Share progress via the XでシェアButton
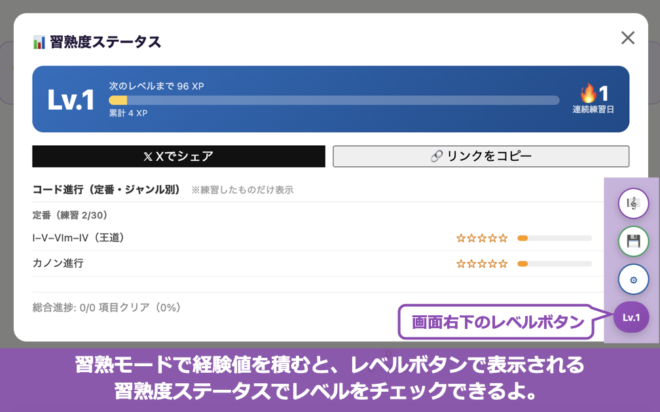This screenshot has width=660, height=412. click(179, 156)
